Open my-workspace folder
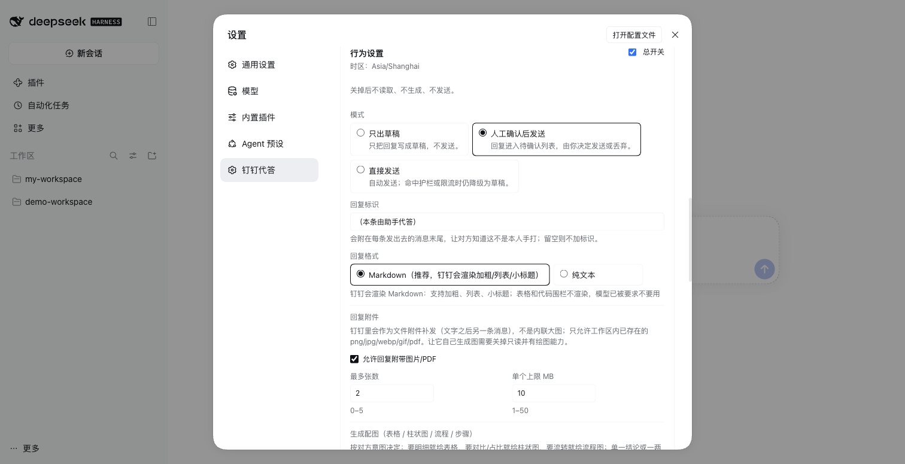The height and width of the screenshot is (464, 905). pos(84,179)
